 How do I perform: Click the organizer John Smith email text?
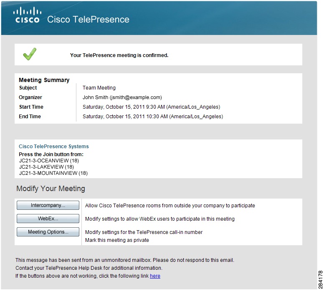[x=122, y=97]
